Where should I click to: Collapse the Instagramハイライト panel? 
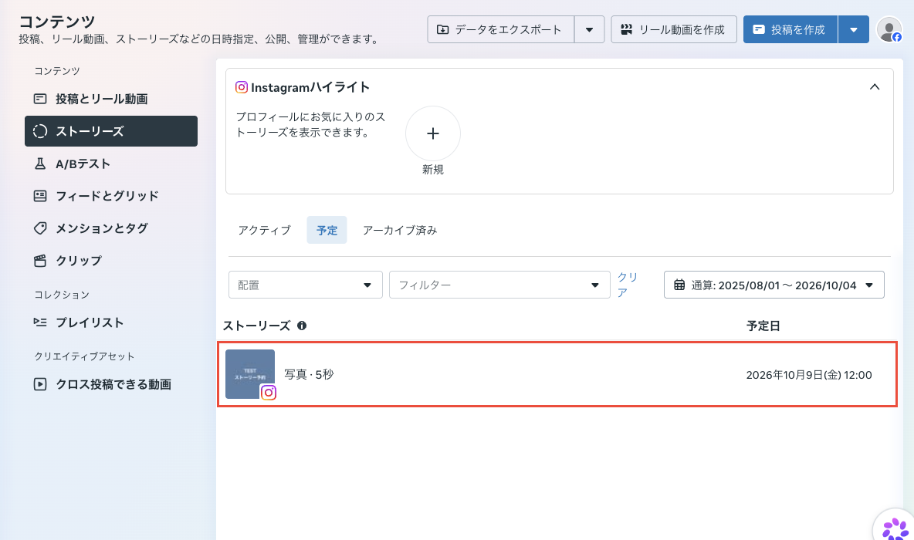click(875, 87)
